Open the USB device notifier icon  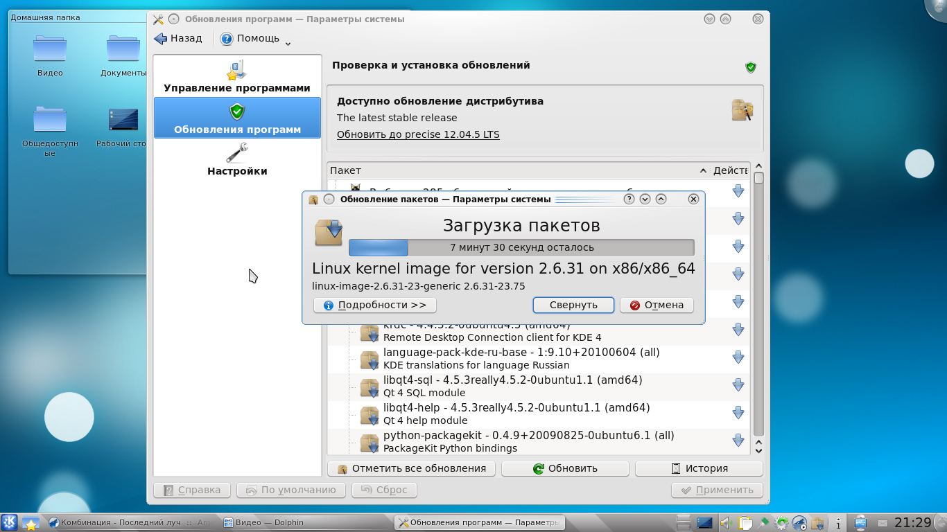[860, 523]
